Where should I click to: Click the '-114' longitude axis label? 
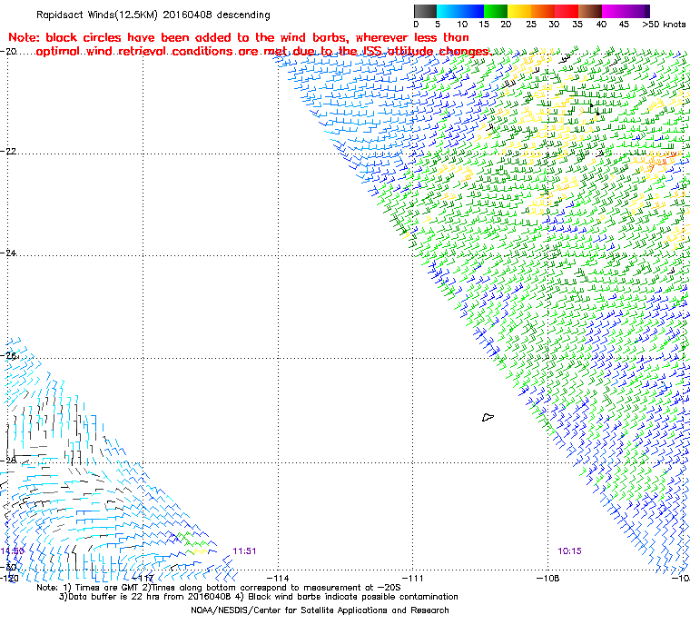pyautogui.click(x=278, y=578)
